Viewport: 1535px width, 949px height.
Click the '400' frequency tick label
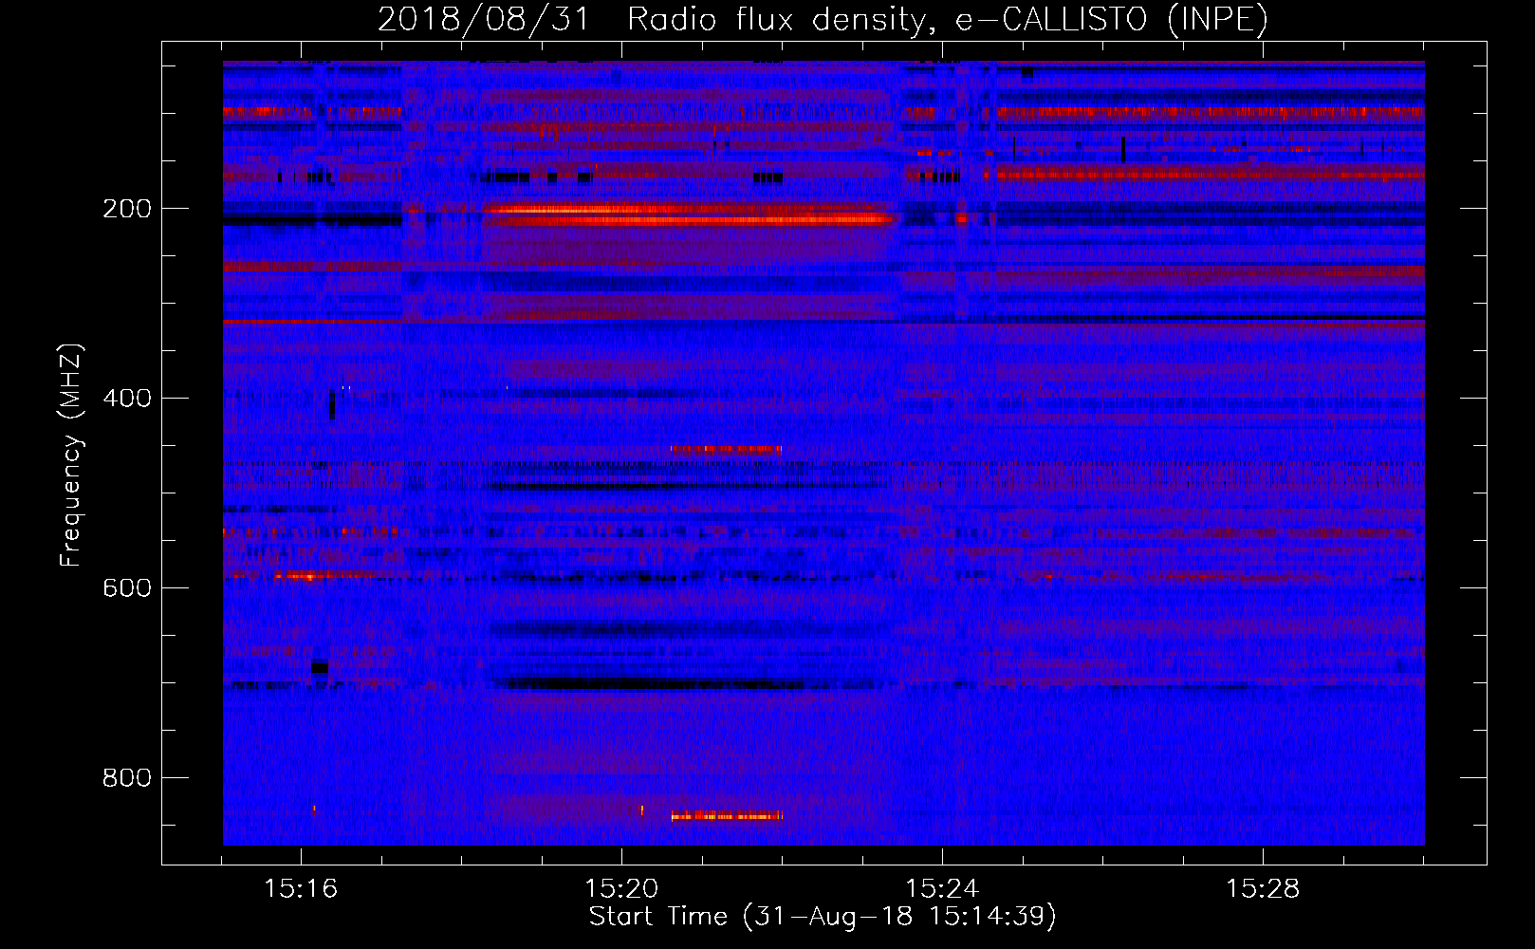127,399
